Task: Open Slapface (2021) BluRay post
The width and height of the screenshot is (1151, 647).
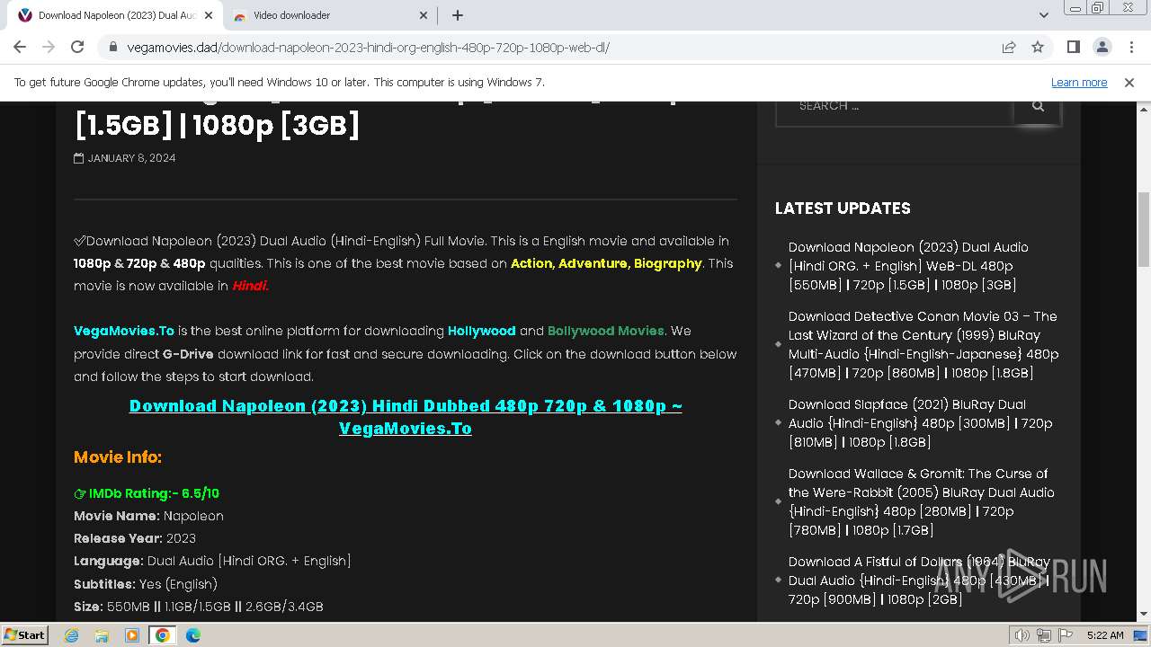Action: 920,423
